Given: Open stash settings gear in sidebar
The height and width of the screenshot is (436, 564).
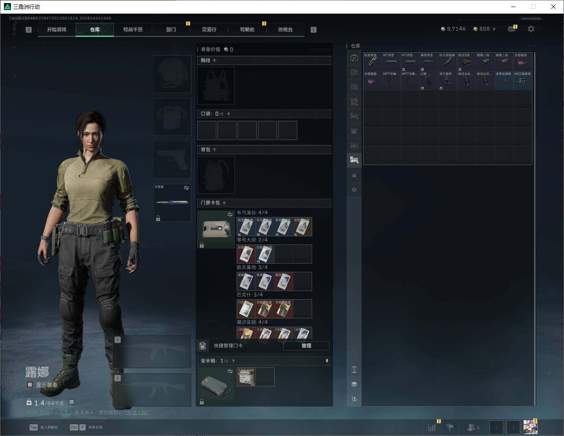Looking at the screenshot, I should (x=354, y=190).
